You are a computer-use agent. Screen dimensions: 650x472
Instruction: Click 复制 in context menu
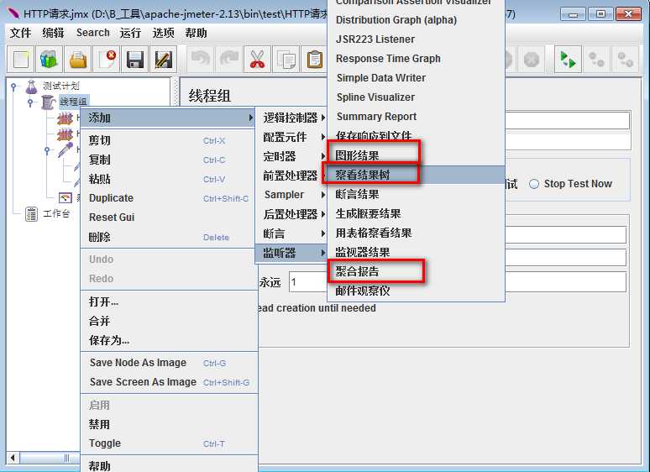pyautogui.click(x=169, y=160)
